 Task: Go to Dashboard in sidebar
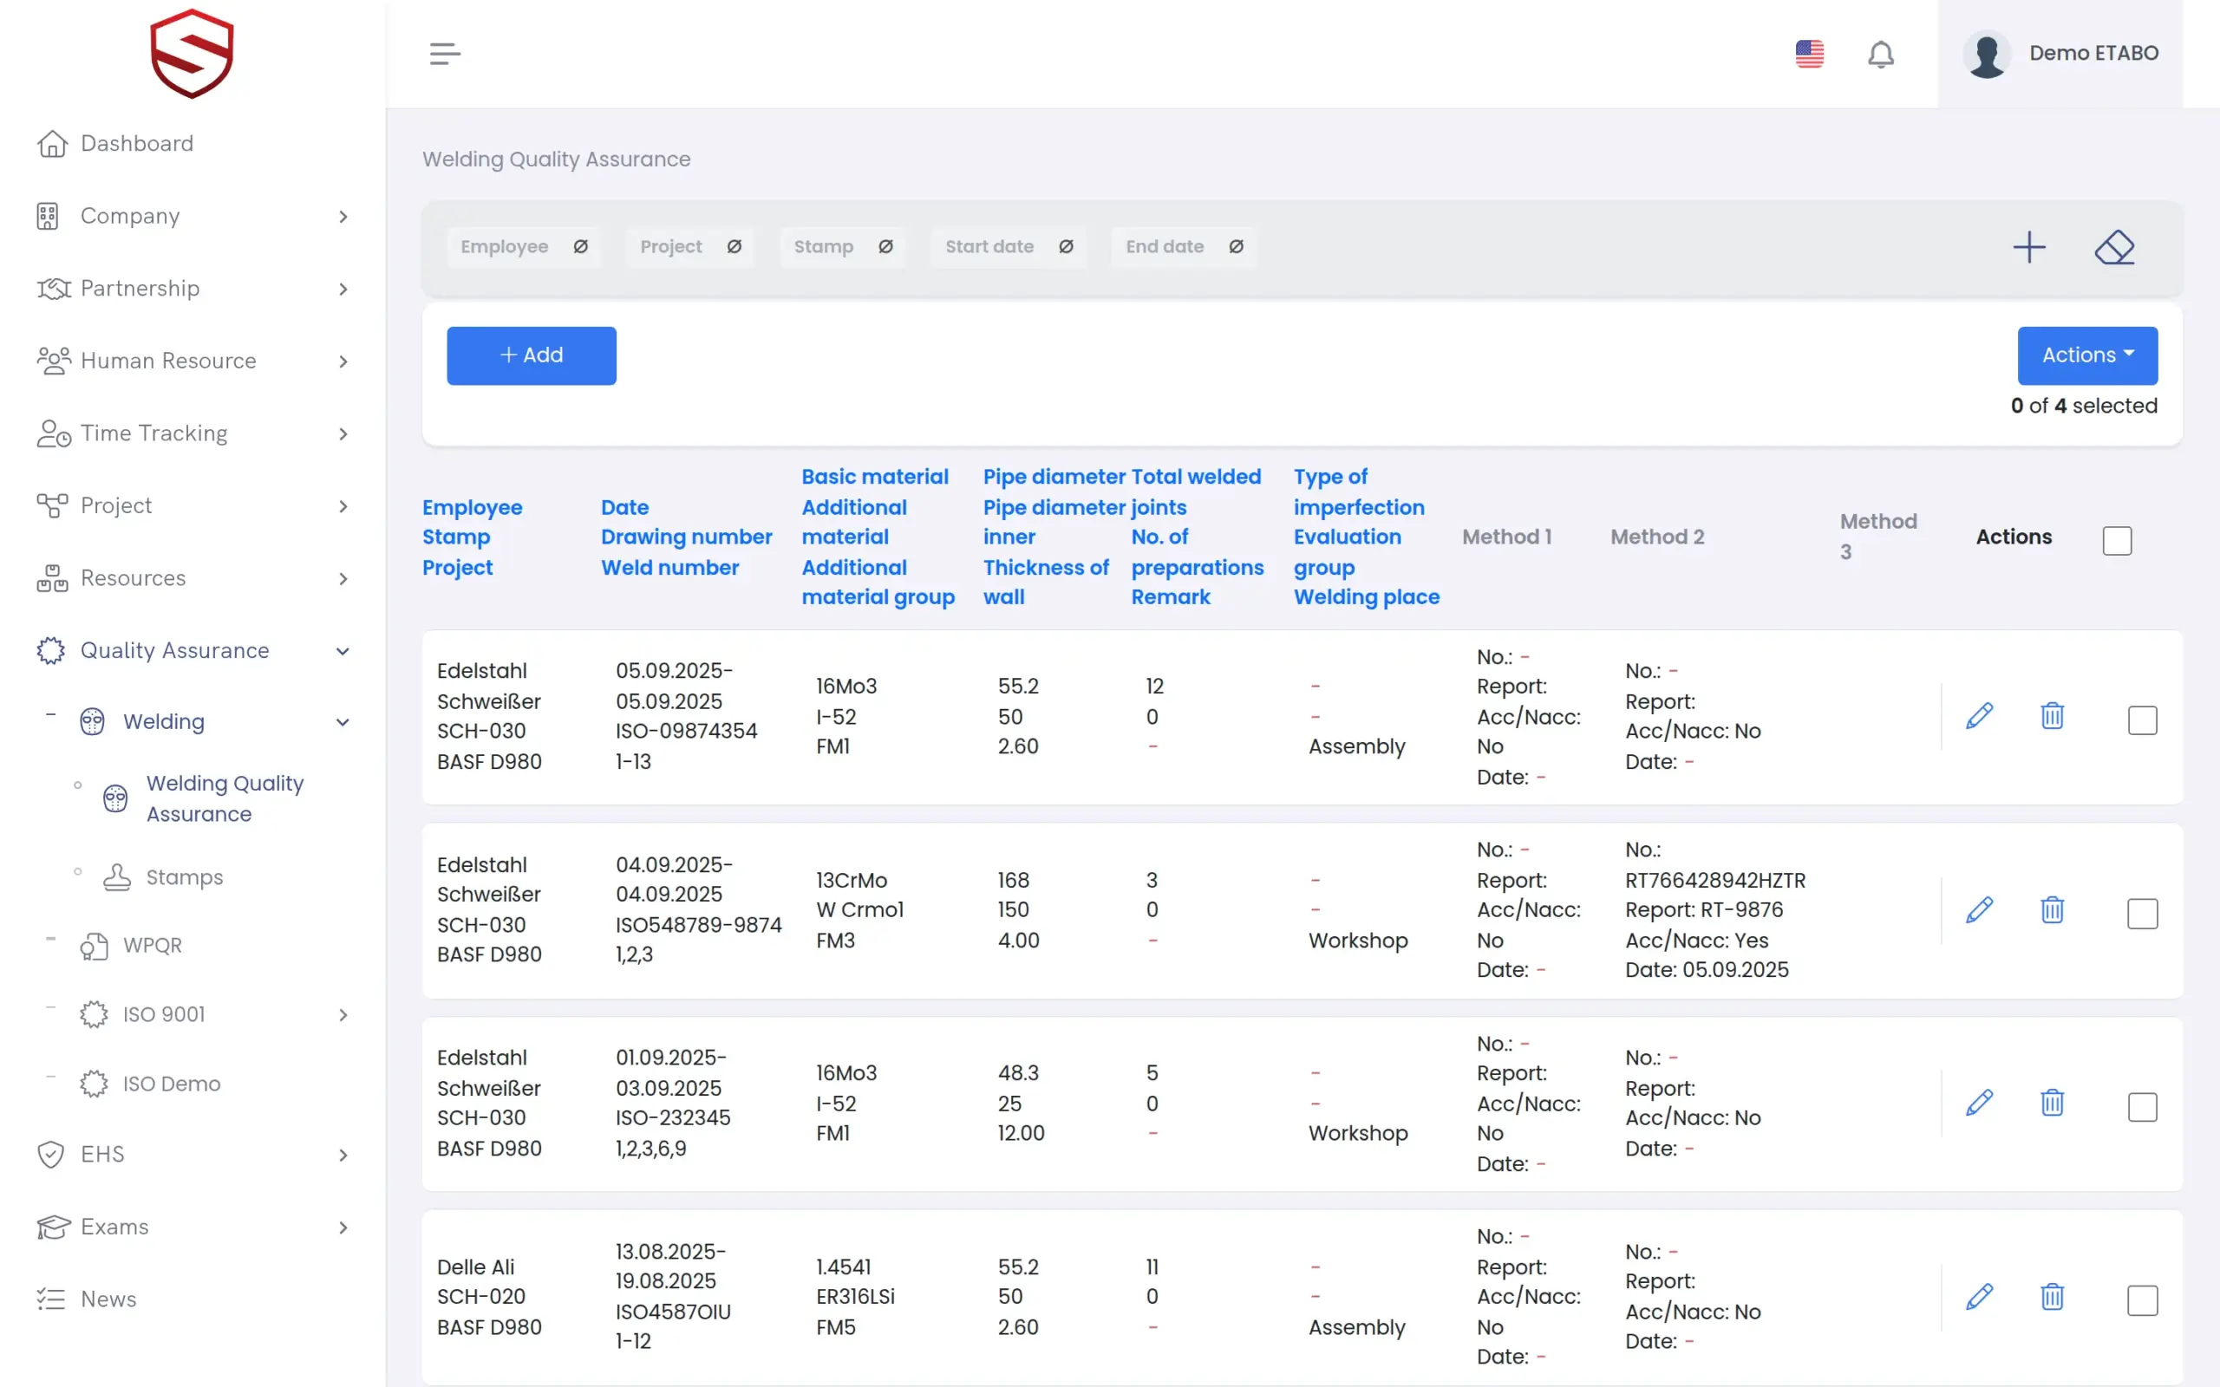[x=137, y=144]
